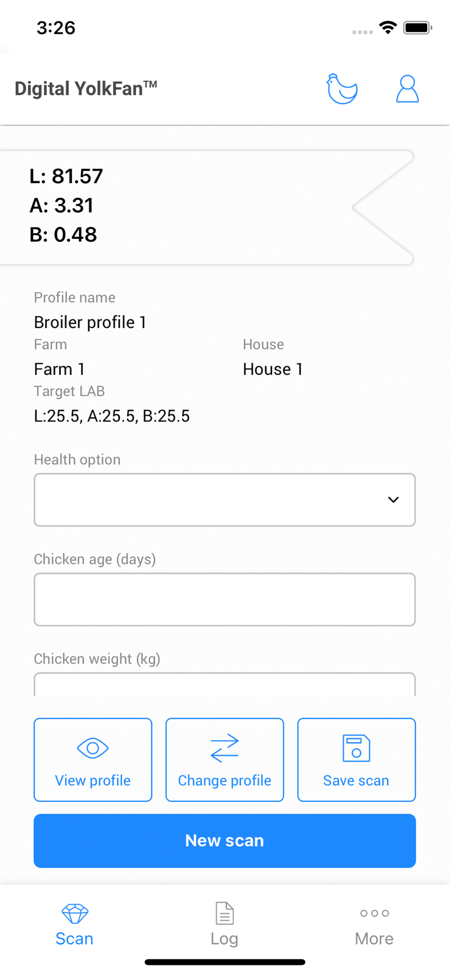Select the Scan tab label

click(75, 938)
